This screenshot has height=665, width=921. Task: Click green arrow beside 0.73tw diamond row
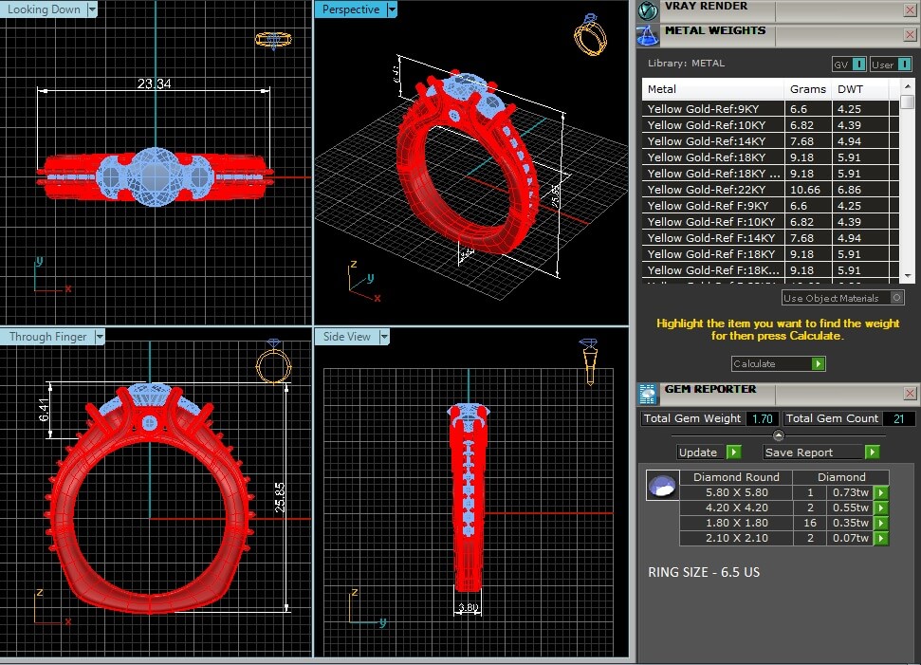coord(881,492)
